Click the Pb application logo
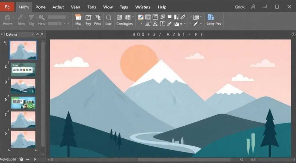The height and width of the screenshot is (163, 296). pyautogui.click(x=7, y=7)
